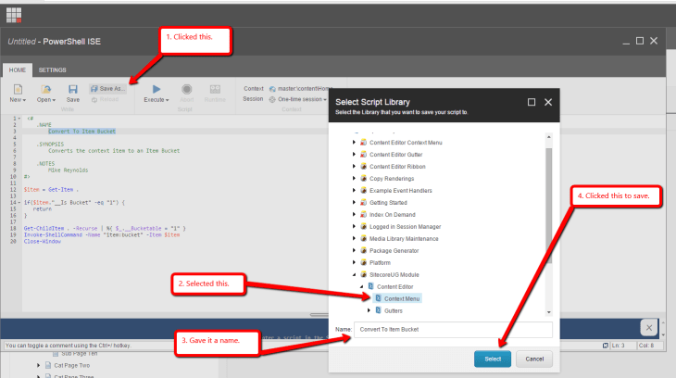Expand the Getting Started node
Image resolution: width=676 pixels, height=378 pixels.
click(x=354, y=202)
